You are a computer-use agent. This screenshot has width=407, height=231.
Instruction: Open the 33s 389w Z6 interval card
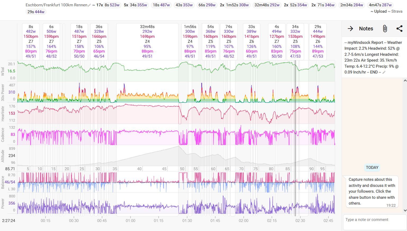pyautogui.click(x=252, y=41)
